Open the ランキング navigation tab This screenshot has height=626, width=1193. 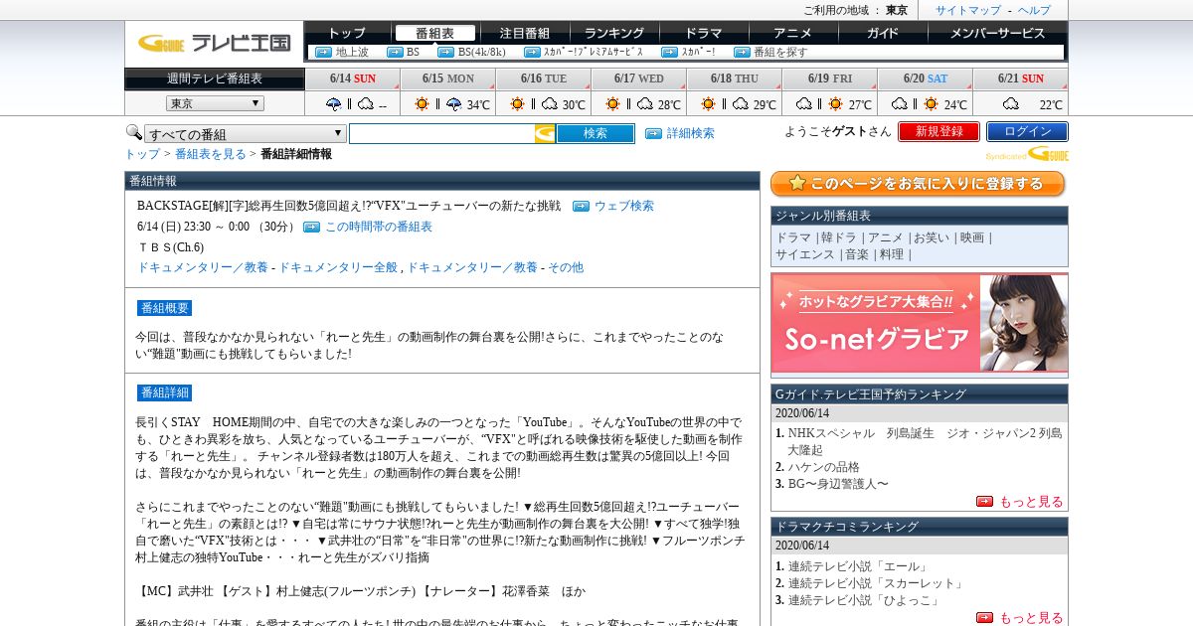pos(613,33)
